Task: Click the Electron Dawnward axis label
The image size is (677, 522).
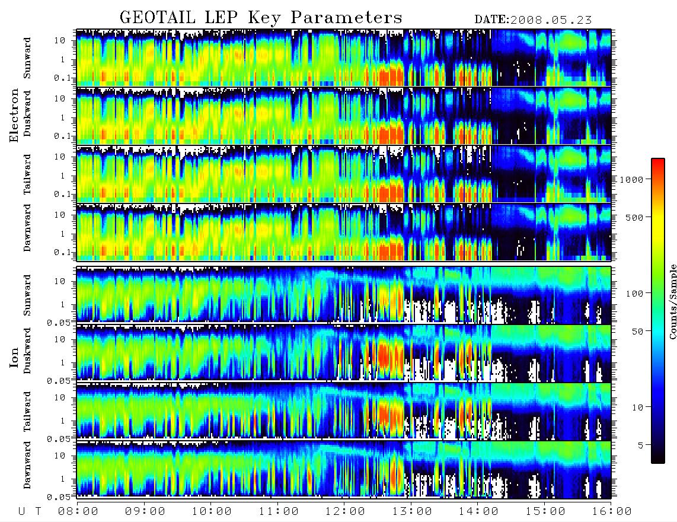Action: click(27, 228)
